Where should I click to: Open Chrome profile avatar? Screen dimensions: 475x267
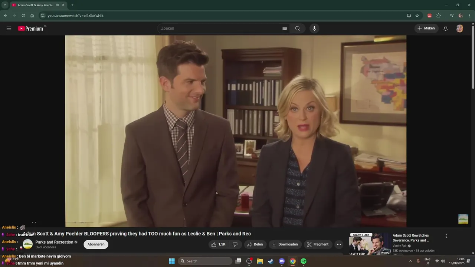pyautogui.click(x=461, y=16)
